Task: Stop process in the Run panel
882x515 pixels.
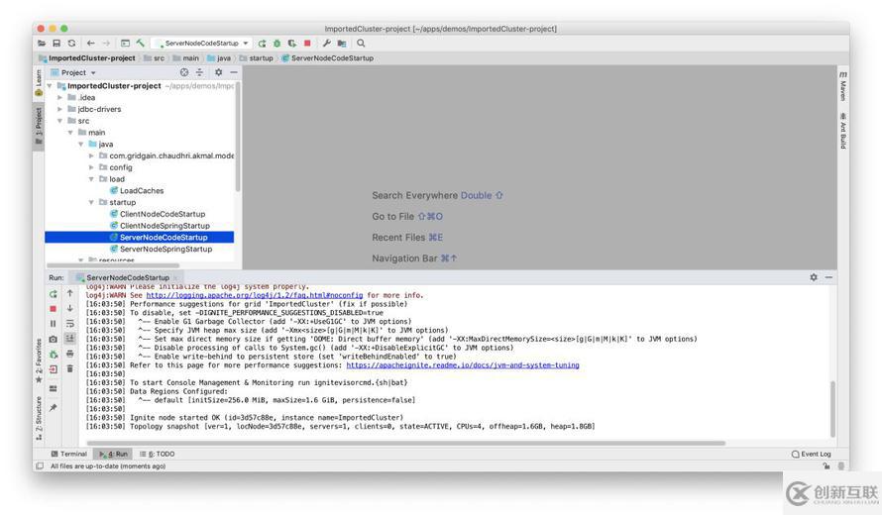Action: pos(53,309)
